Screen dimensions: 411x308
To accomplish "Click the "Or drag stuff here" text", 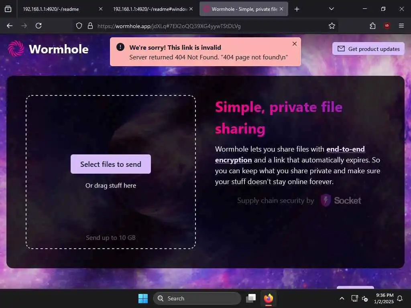I will (x=111, y=185).
